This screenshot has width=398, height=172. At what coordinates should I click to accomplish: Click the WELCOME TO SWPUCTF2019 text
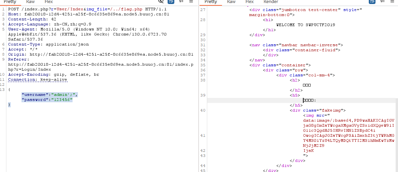tap(306, 25)
